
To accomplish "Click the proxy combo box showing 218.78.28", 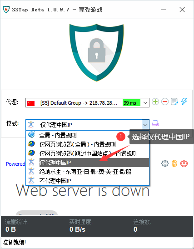I will (x=87, y=103).
